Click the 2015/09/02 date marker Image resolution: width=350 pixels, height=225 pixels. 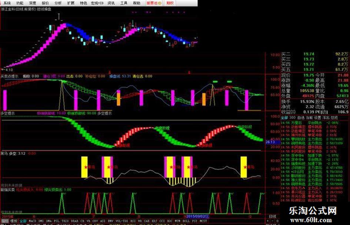coord(197,216)
